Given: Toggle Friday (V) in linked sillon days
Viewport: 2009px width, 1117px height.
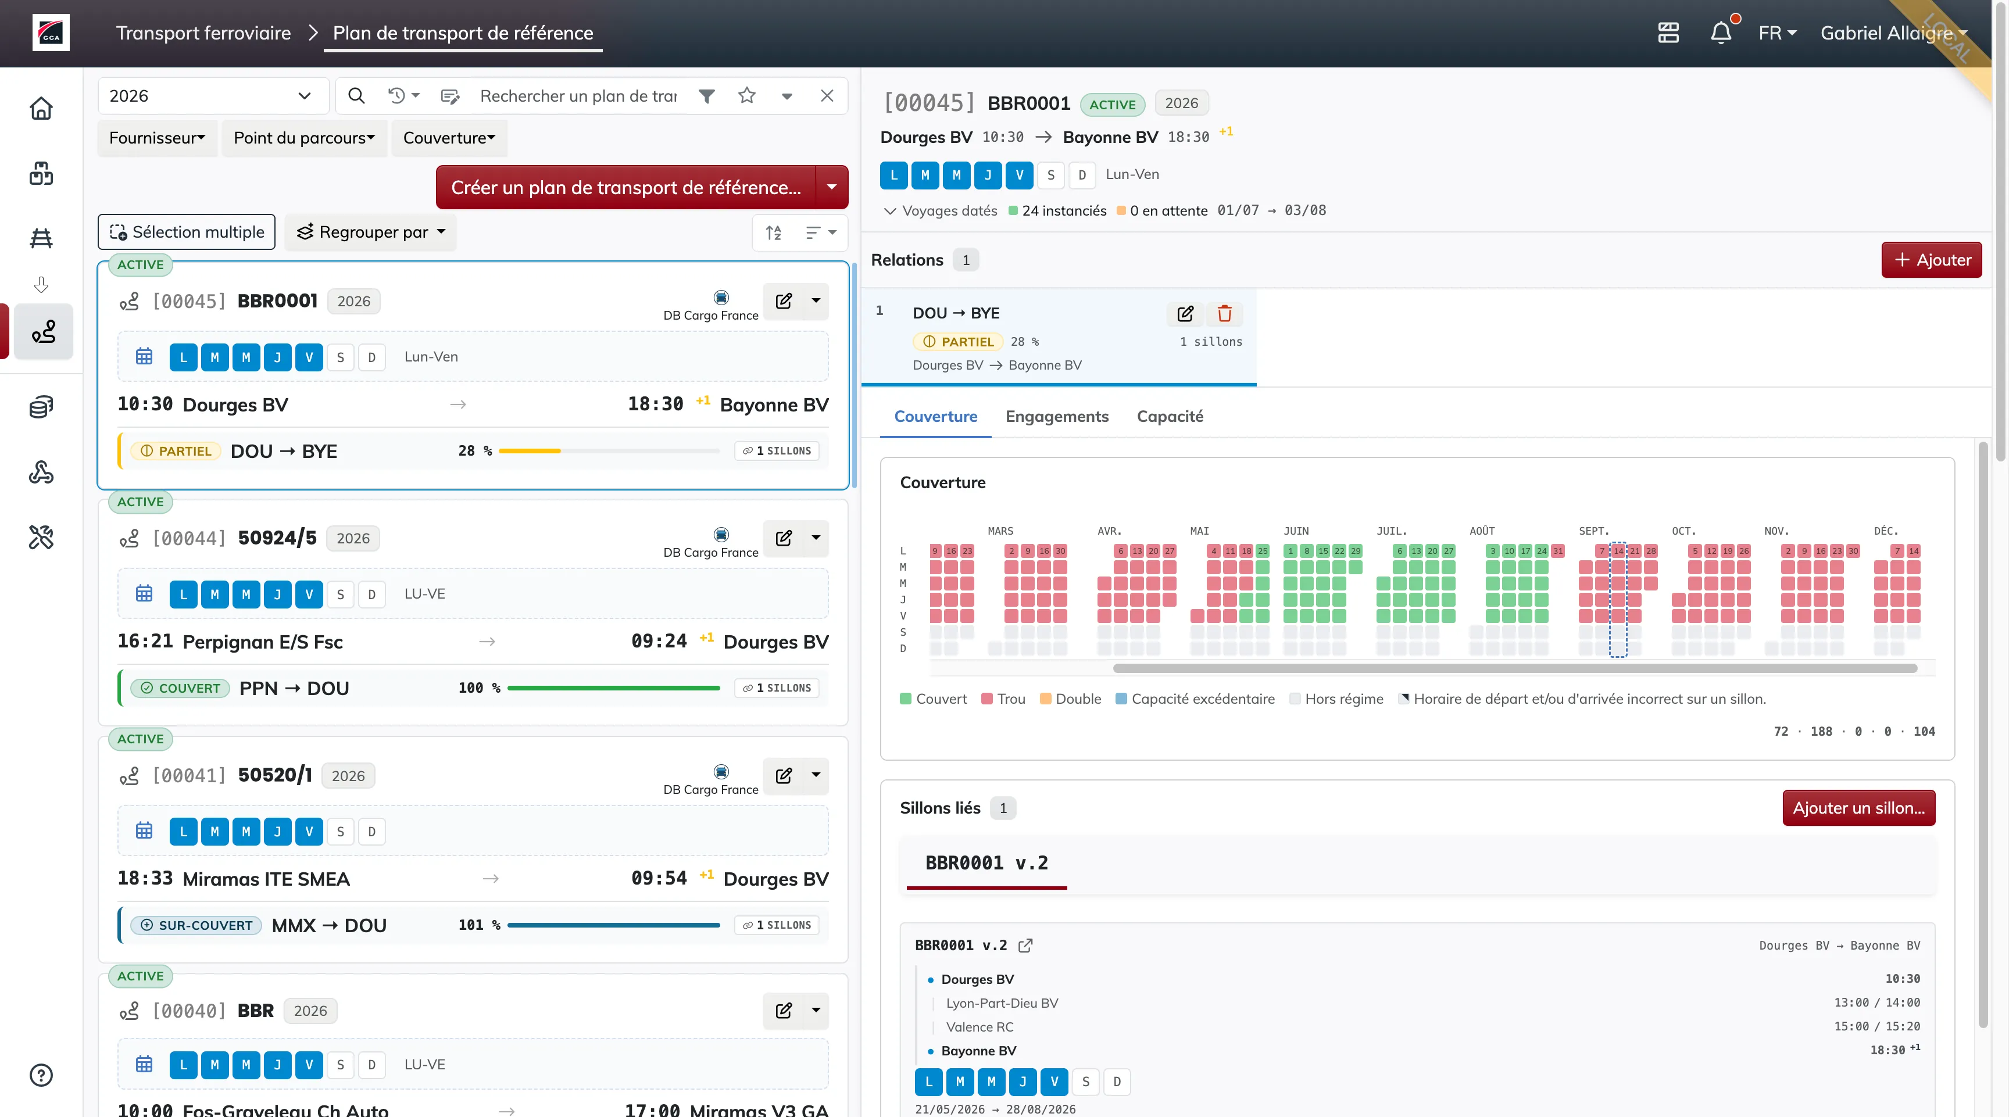Looking at the screenshot, I should 1054,1081.
